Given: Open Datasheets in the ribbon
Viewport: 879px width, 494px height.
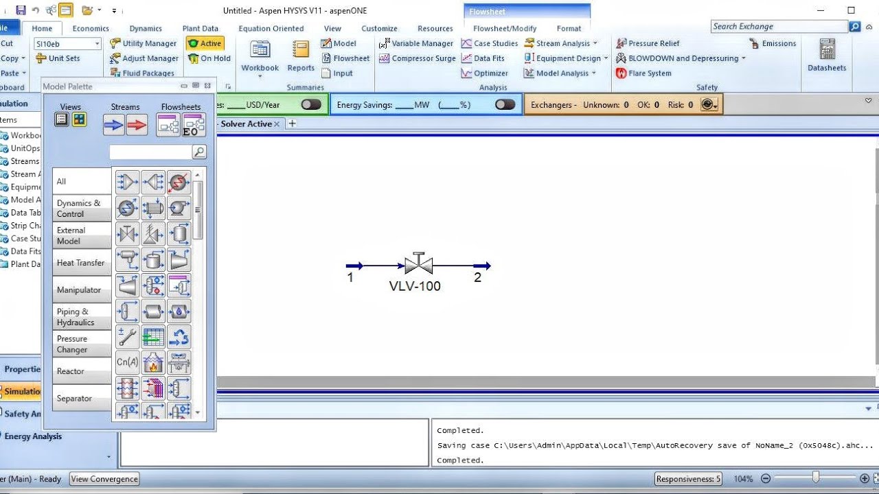Looking at the screenshot, I should pos(827,56).
